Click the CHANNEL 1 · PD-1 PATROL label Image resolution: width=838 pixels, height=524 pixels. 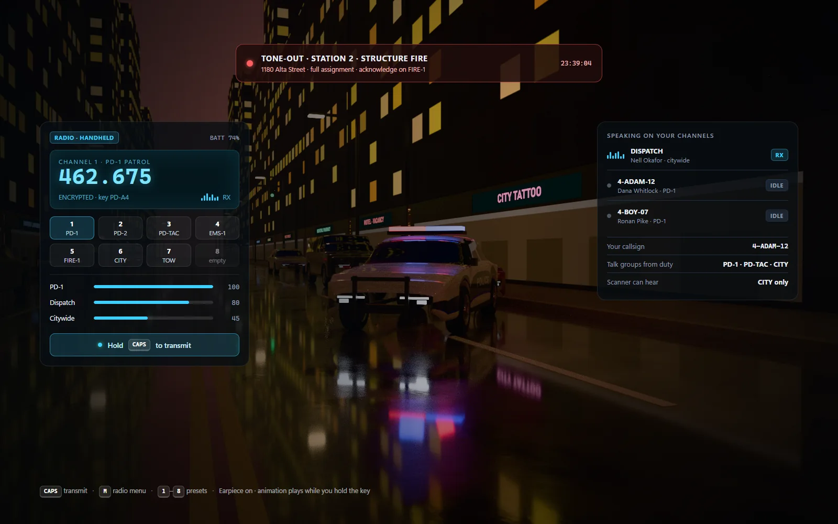[x=104, y=162]
